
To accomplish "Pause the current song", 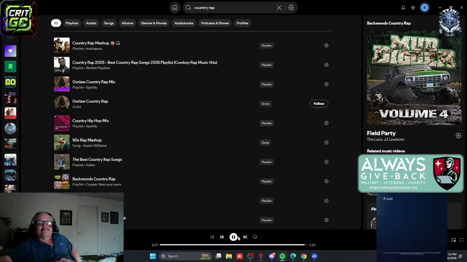I will click(233, 237).
